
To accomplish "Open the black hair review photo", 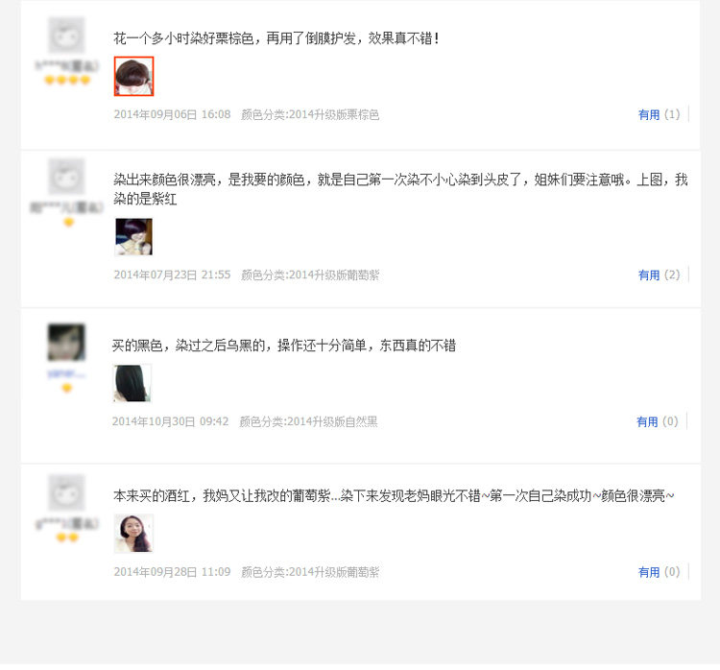I will pos(132,383).
